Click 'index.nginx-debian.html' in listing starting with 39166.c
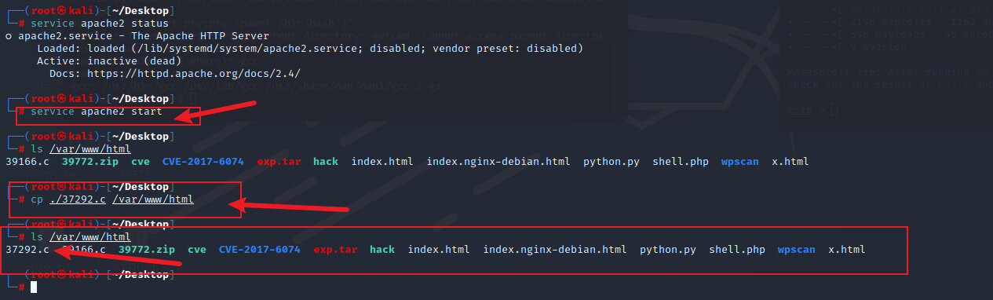The height and width of the screenshot is (300, 993). 498,162
